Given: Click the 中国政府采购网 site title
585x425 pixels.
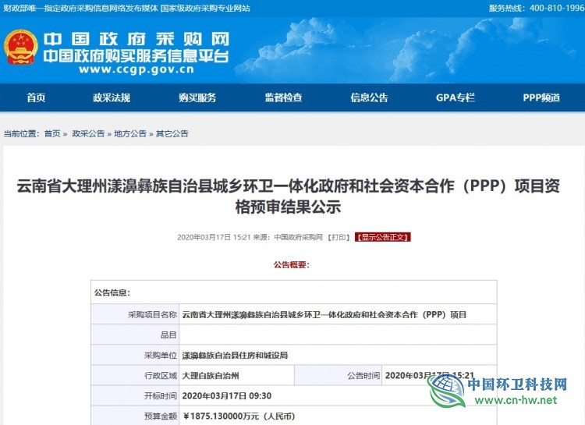Looking at the screenshot, I should tap(136, 39).
